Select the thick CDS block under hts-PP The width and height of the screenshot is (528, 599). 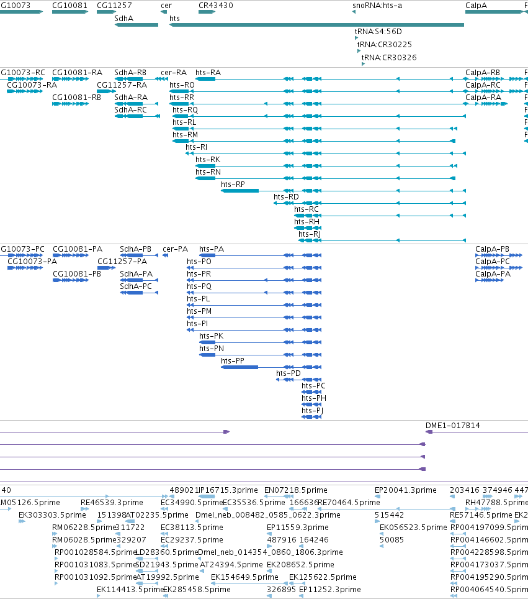239,367
